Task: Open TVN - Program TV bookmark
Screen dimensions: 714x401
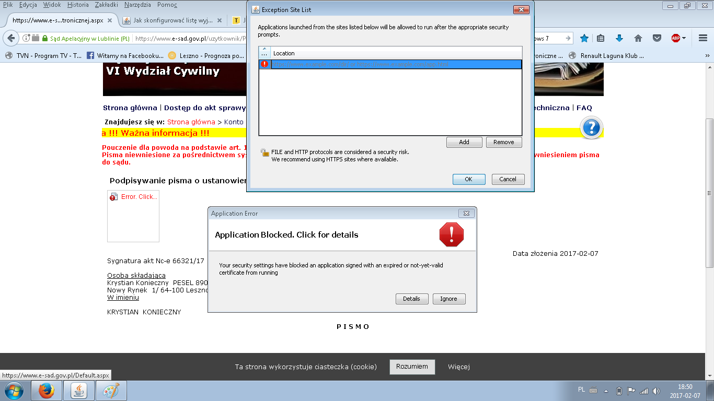Action: coord(43,55)
